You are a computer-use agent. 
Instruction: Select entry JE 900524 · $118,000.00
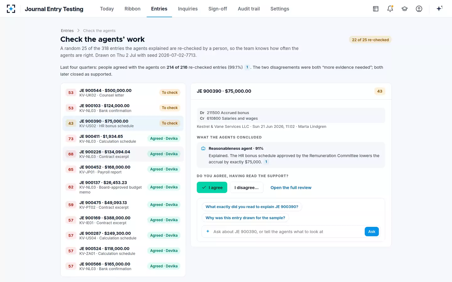click(x=123, y=251)
